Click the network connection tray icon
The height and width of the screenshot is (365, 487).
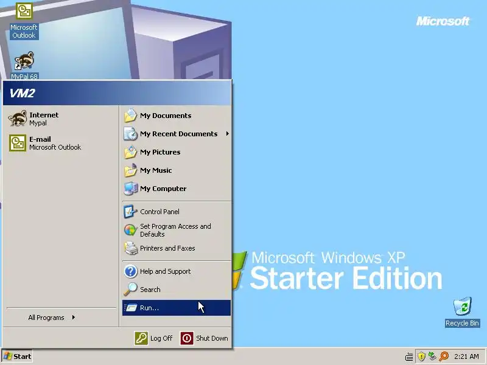tap(432, 356)
